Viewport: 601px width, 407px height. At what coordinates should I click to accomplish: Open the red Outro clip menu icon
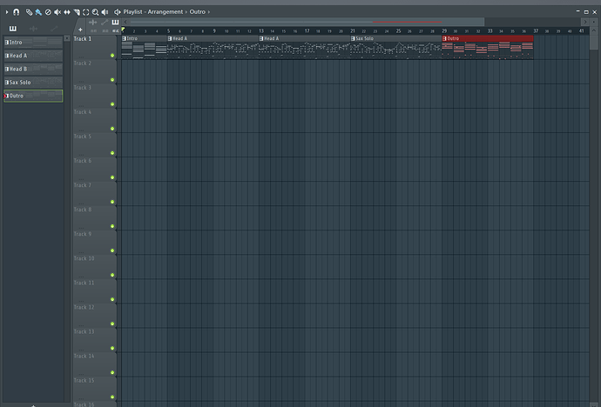coord(444,38)
